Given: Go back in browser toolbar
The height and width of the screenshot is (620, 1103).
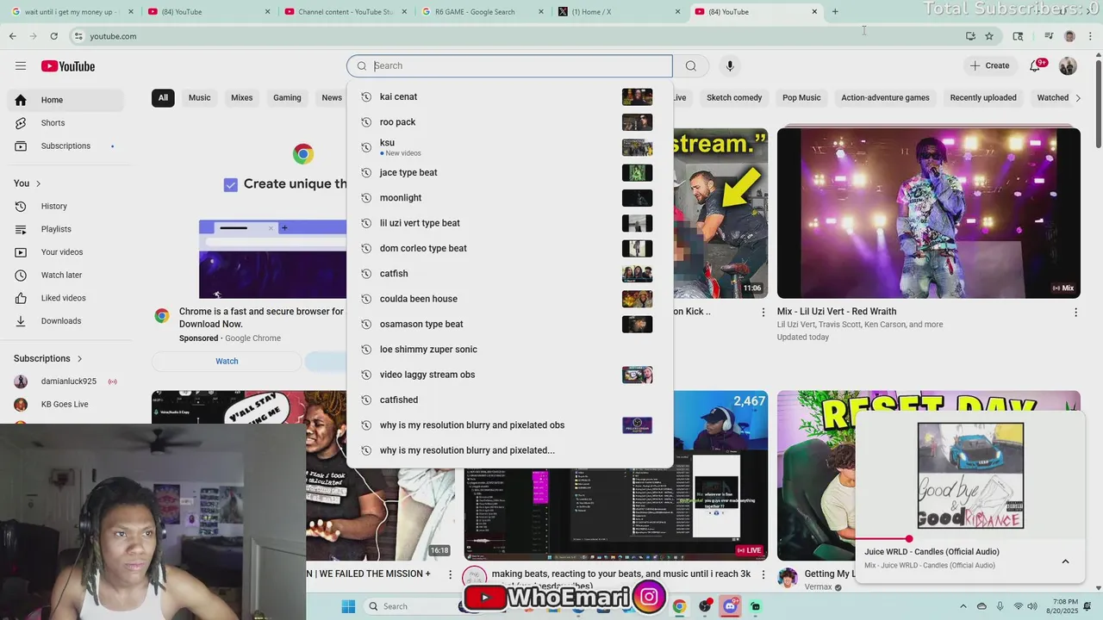Looking at the screenshot, I should (12, 36).
